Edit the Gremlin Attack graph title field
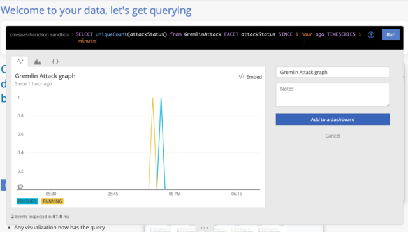408x232 pixels. pos(333,72)
